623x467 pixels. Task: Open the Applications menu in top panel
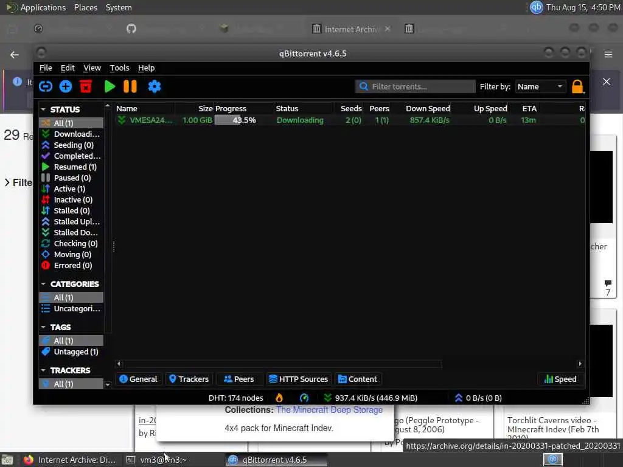43,7
